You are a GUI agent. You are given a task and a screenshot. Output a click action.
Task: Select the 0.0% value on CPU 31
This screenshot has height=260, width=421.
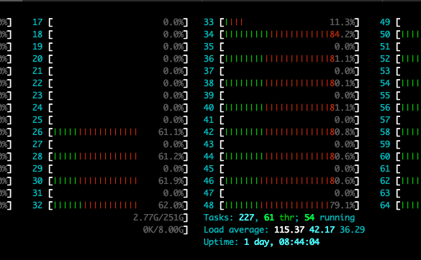pos(173,193)
